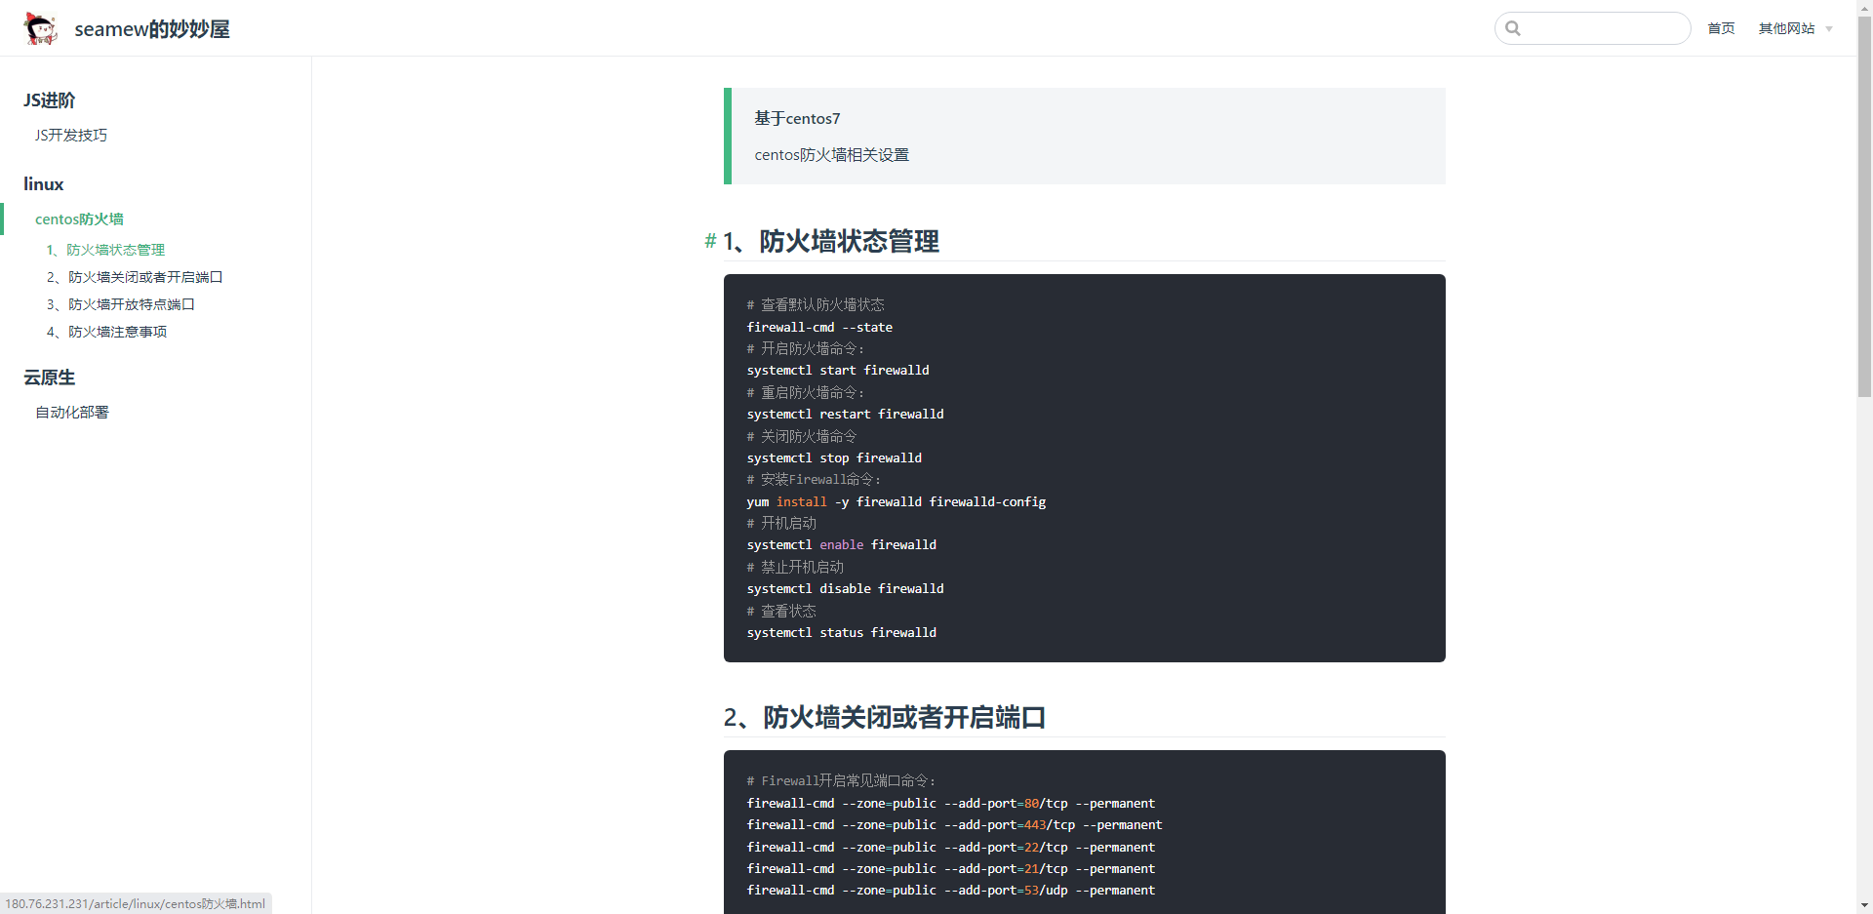Open 自动化部署 in the sidebar
The width and height of the screenshot is (1873, 914).
point(72,413)
